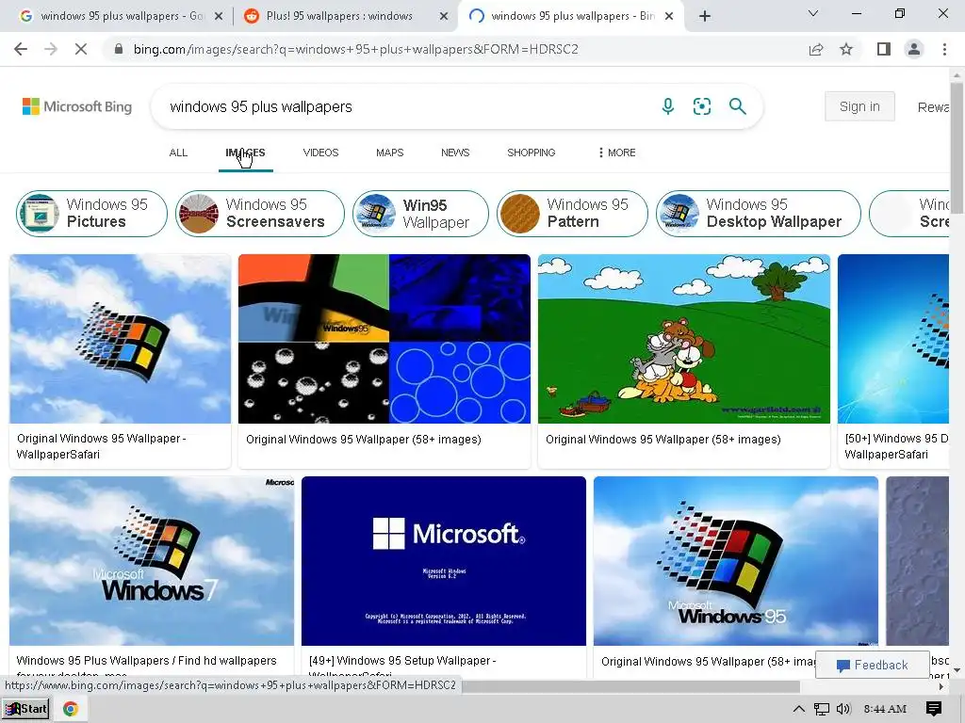
Task: Open the notification center icon
Action: pyautogui.click(x=933, y=709)
